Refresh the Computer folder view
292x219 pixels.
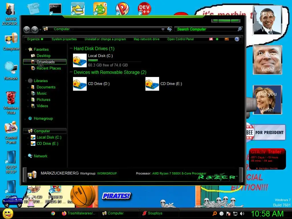pos(169,29)
